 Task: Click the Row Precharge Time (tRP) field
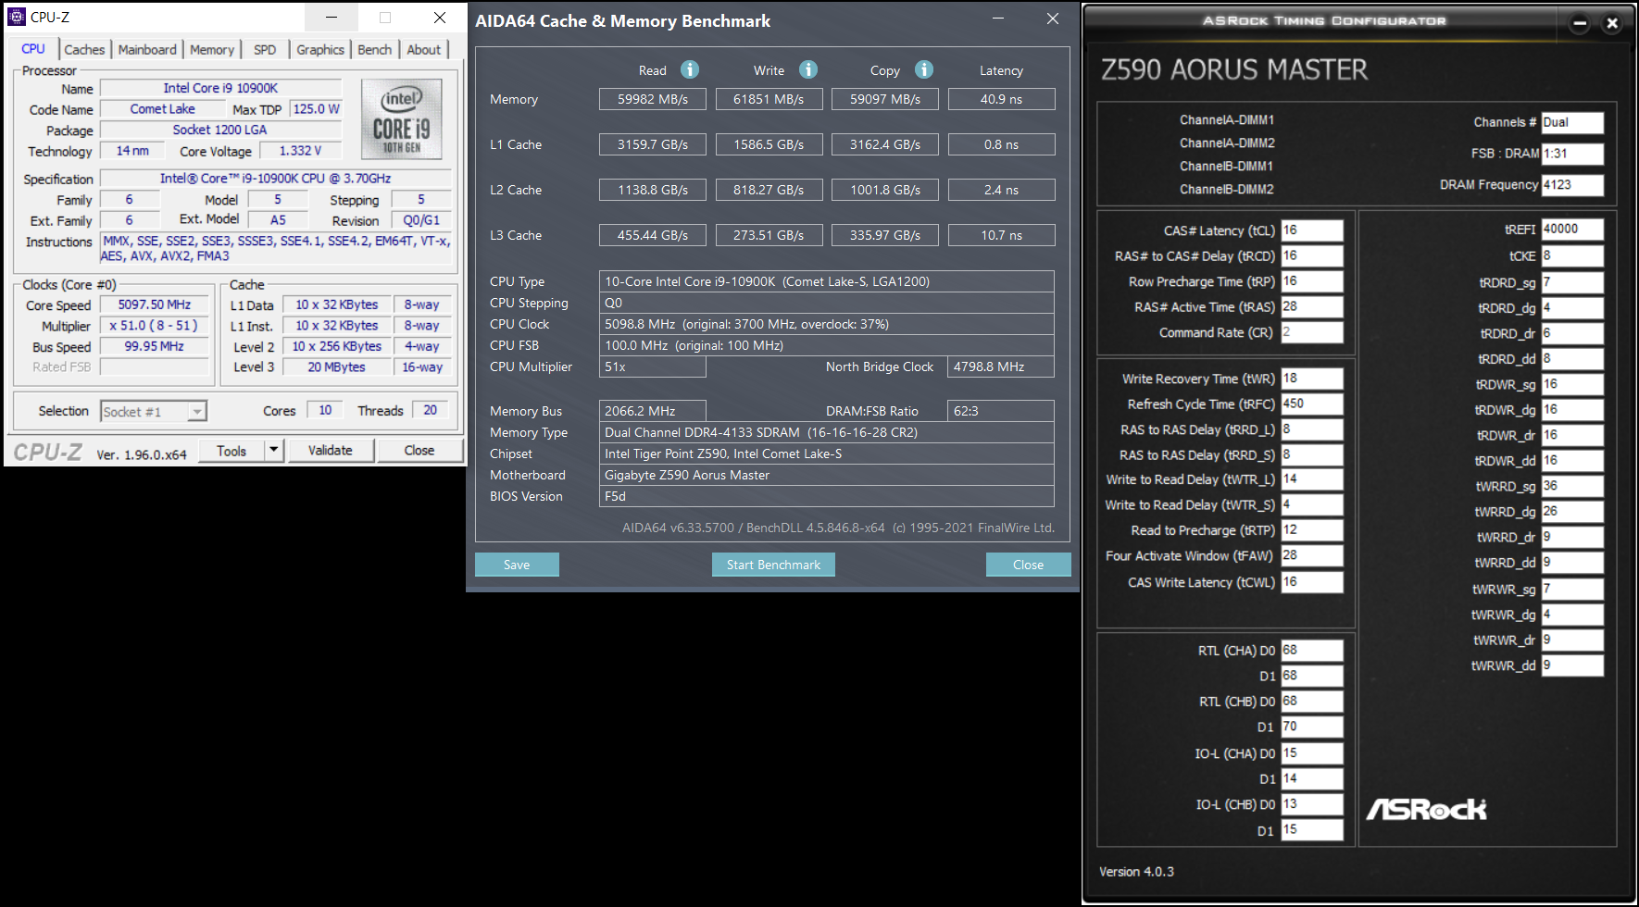tap(1312, 281)
